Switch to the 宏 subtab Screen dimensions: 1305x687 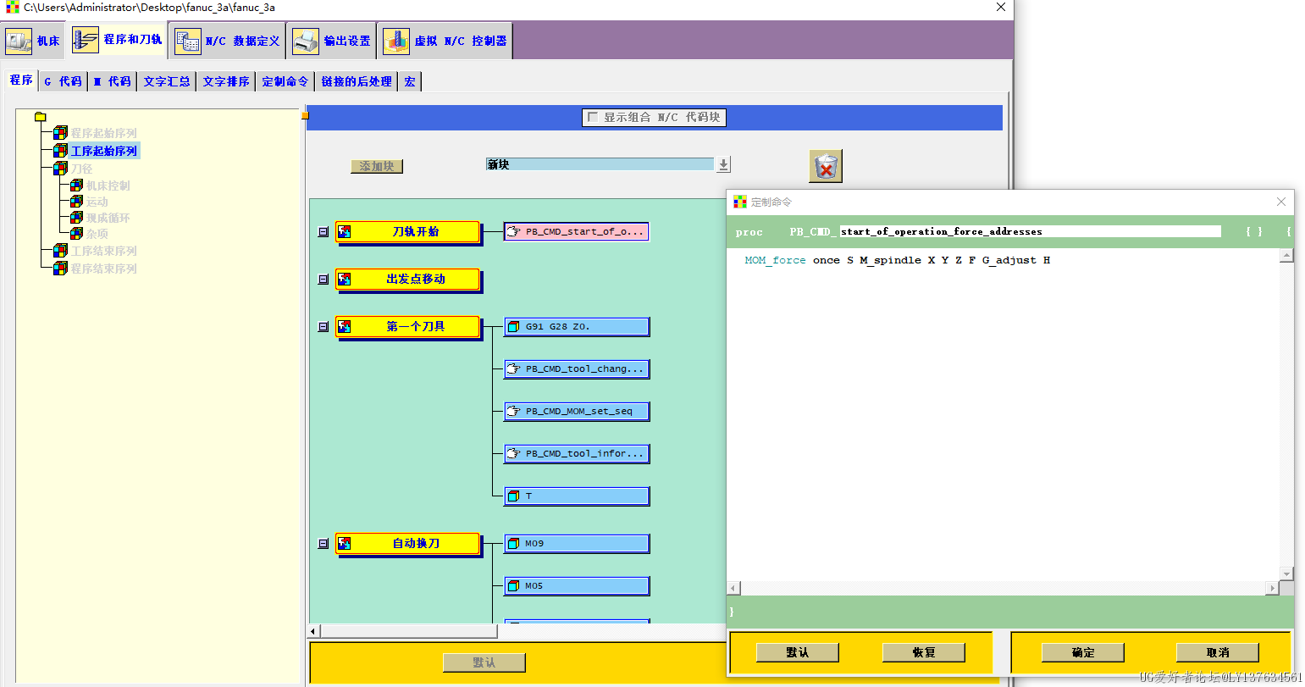coord(410,81)
